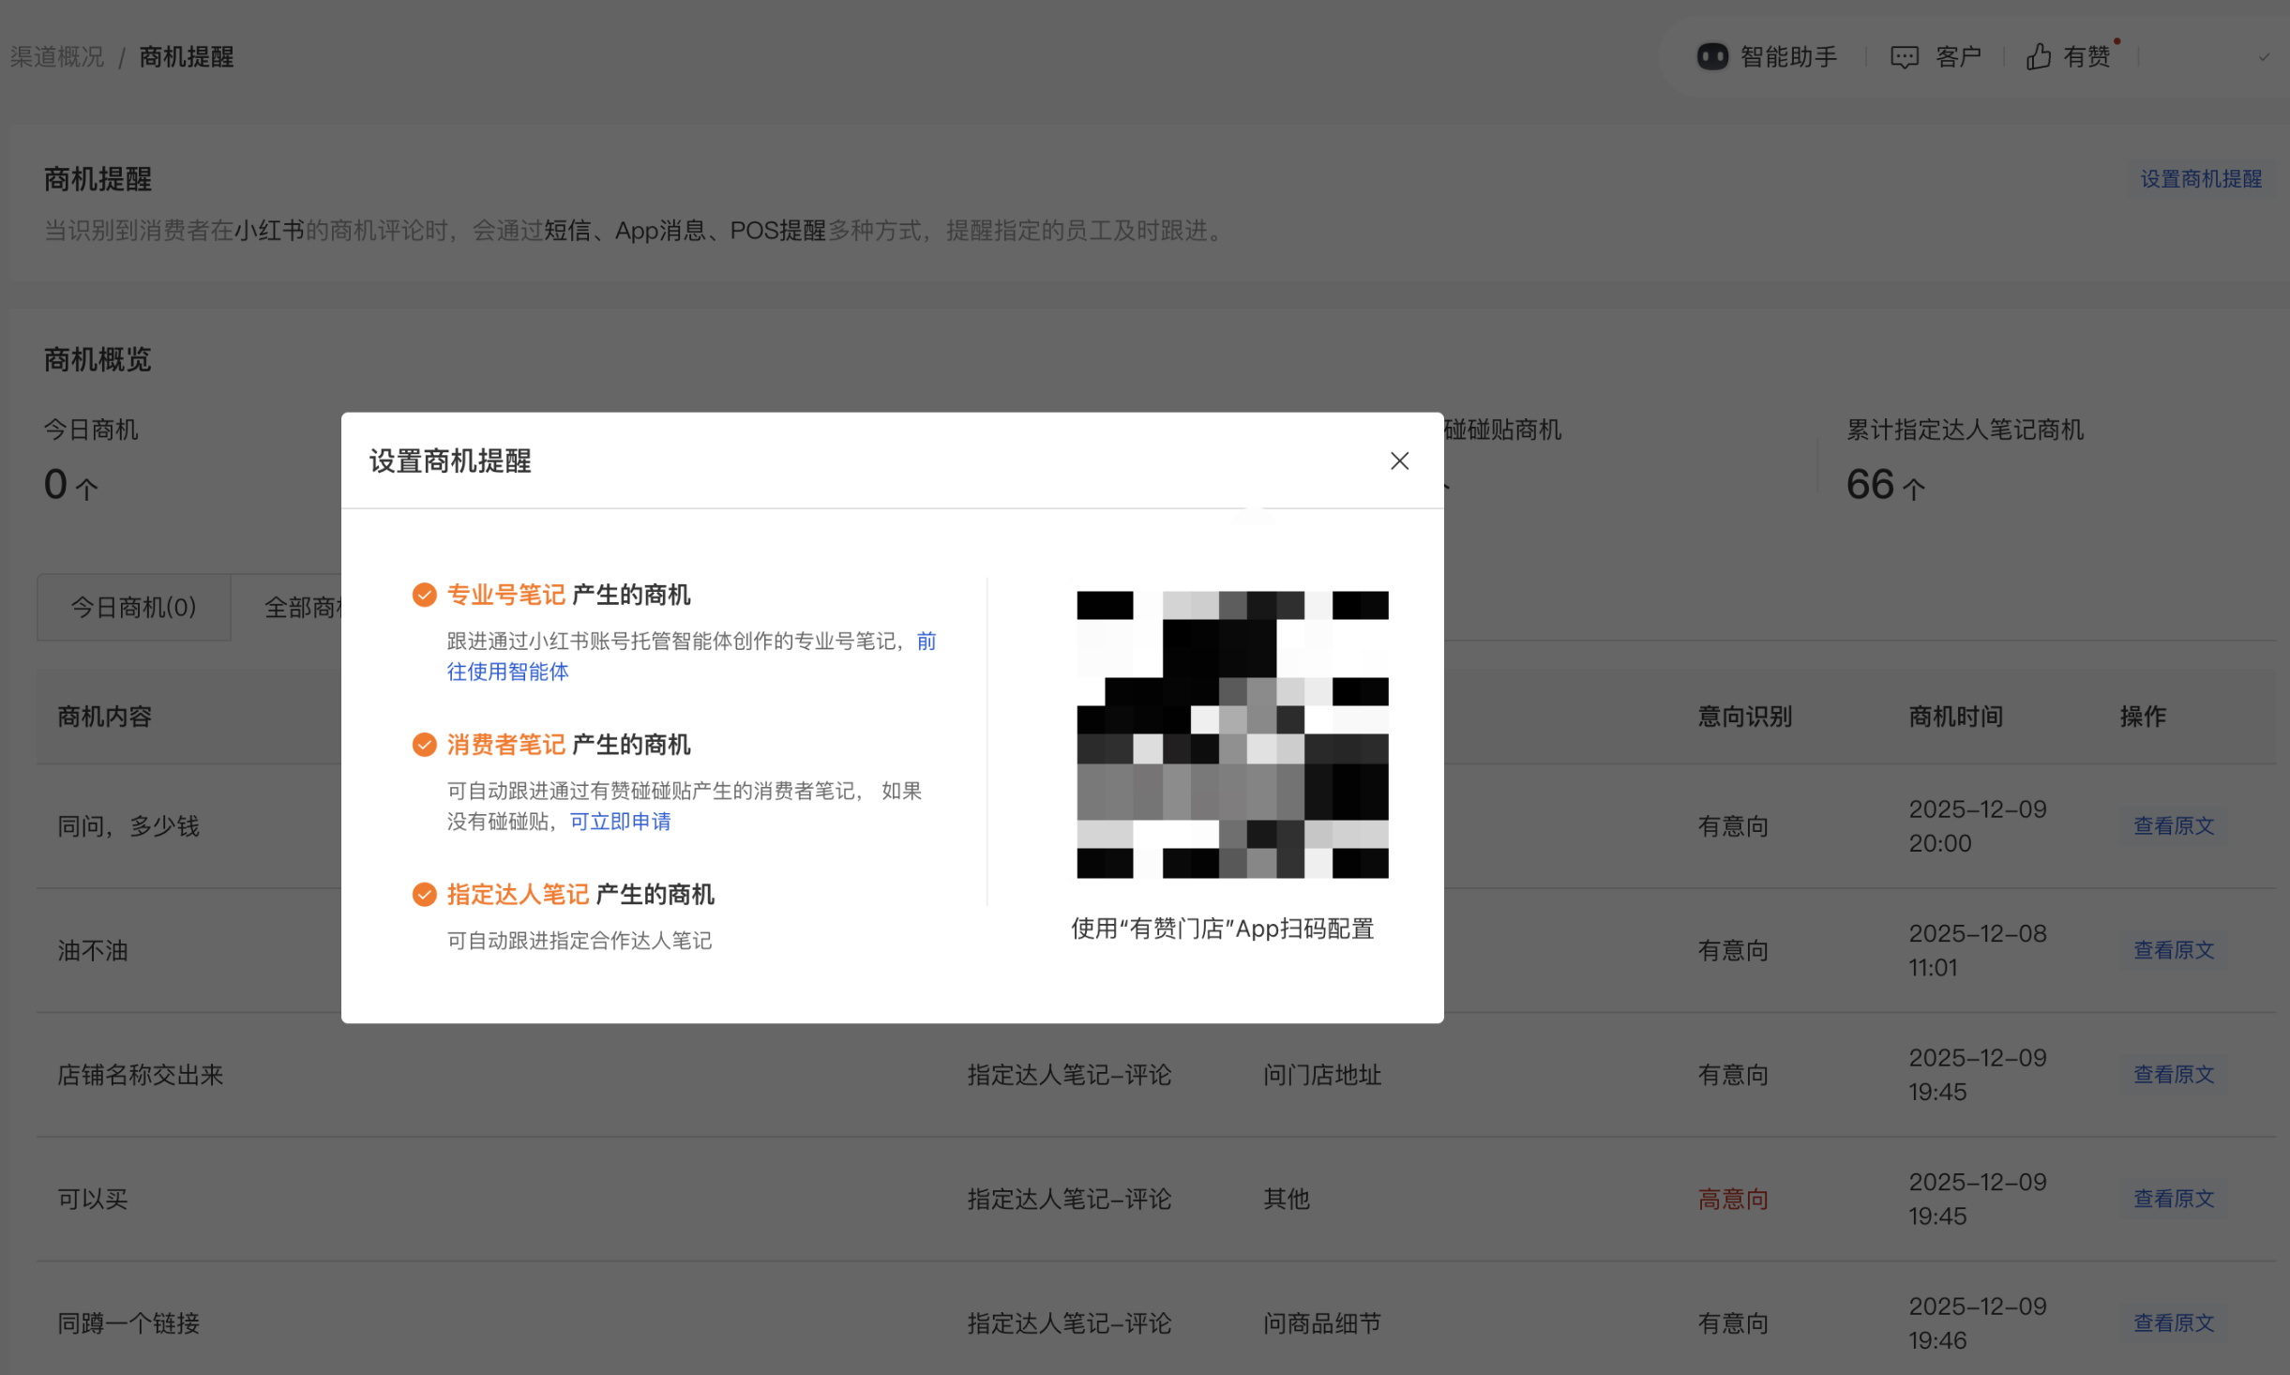The height and width of the screenshot is (1375, 2290).
Task: Click the checkmark icon at top right
Action: [2265, 56]
